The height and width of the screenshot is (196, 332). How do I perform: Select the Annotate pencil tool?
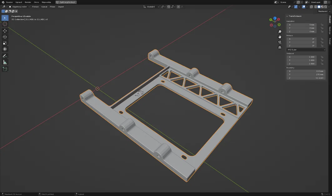(5, 56)
